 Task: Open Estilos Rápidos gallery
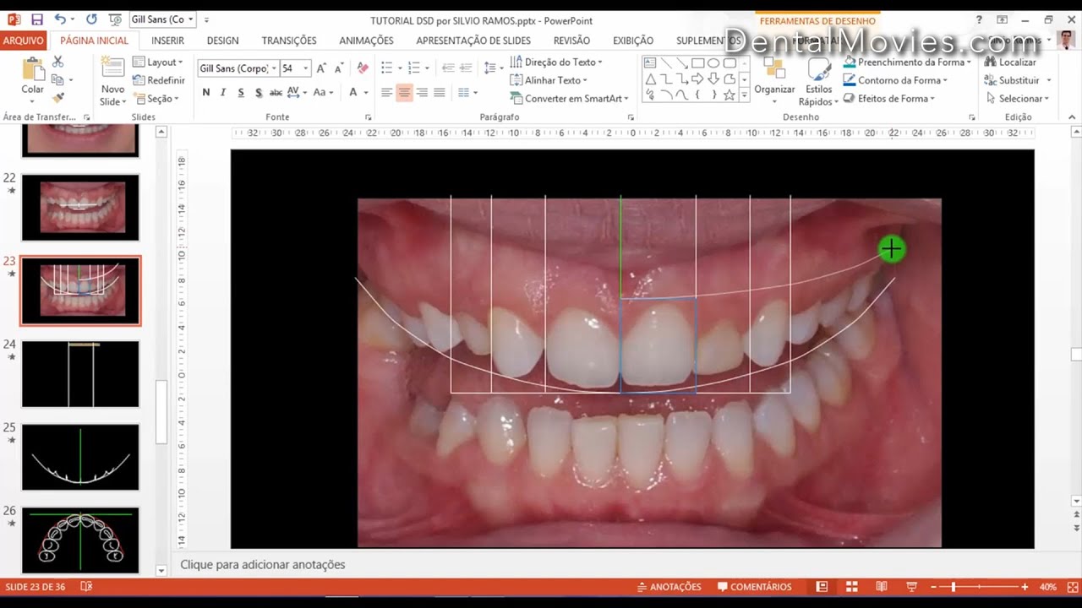818,81
